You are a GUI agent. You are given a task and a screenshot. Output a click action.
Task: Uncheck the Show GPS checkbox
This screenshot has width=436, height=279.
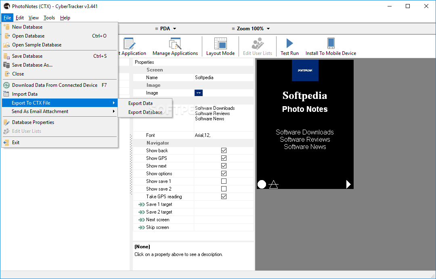(224, 158)
